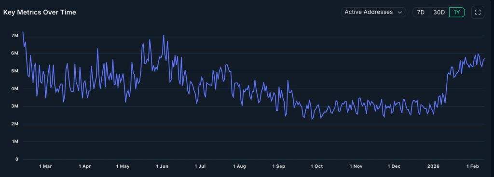
Task: Click the 1 Dec x-axis label
Action: [394, 166]
